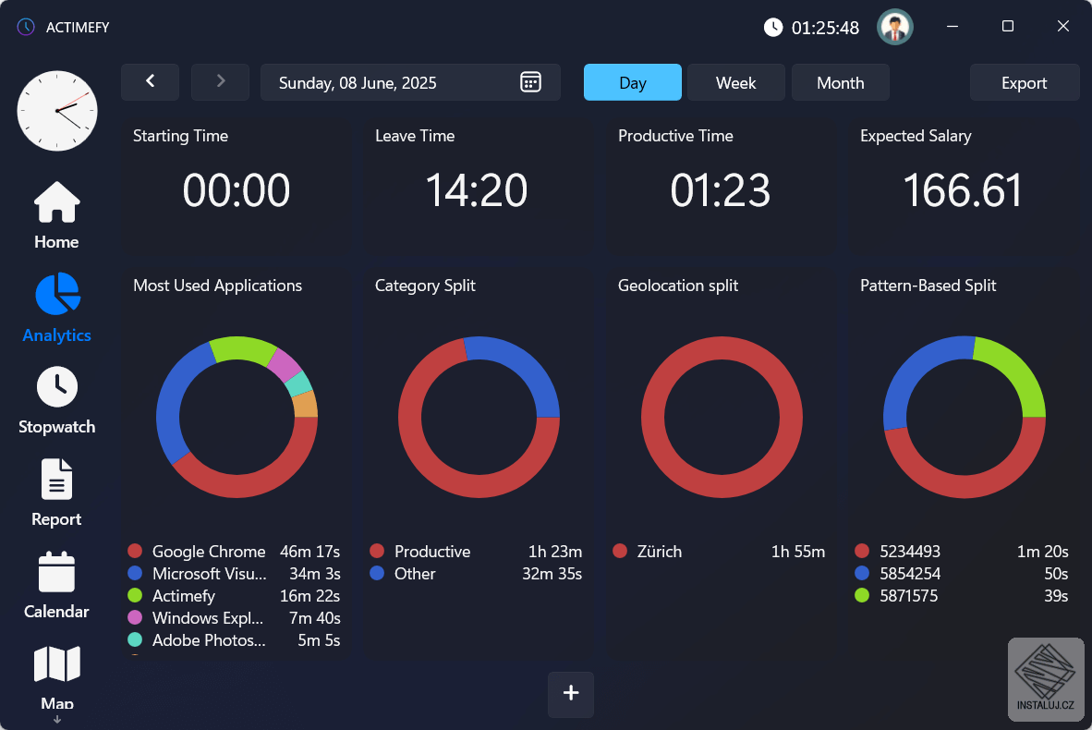Click the user profile avatar
Viewport: 1092px width, 730px height.
[895, 27]
